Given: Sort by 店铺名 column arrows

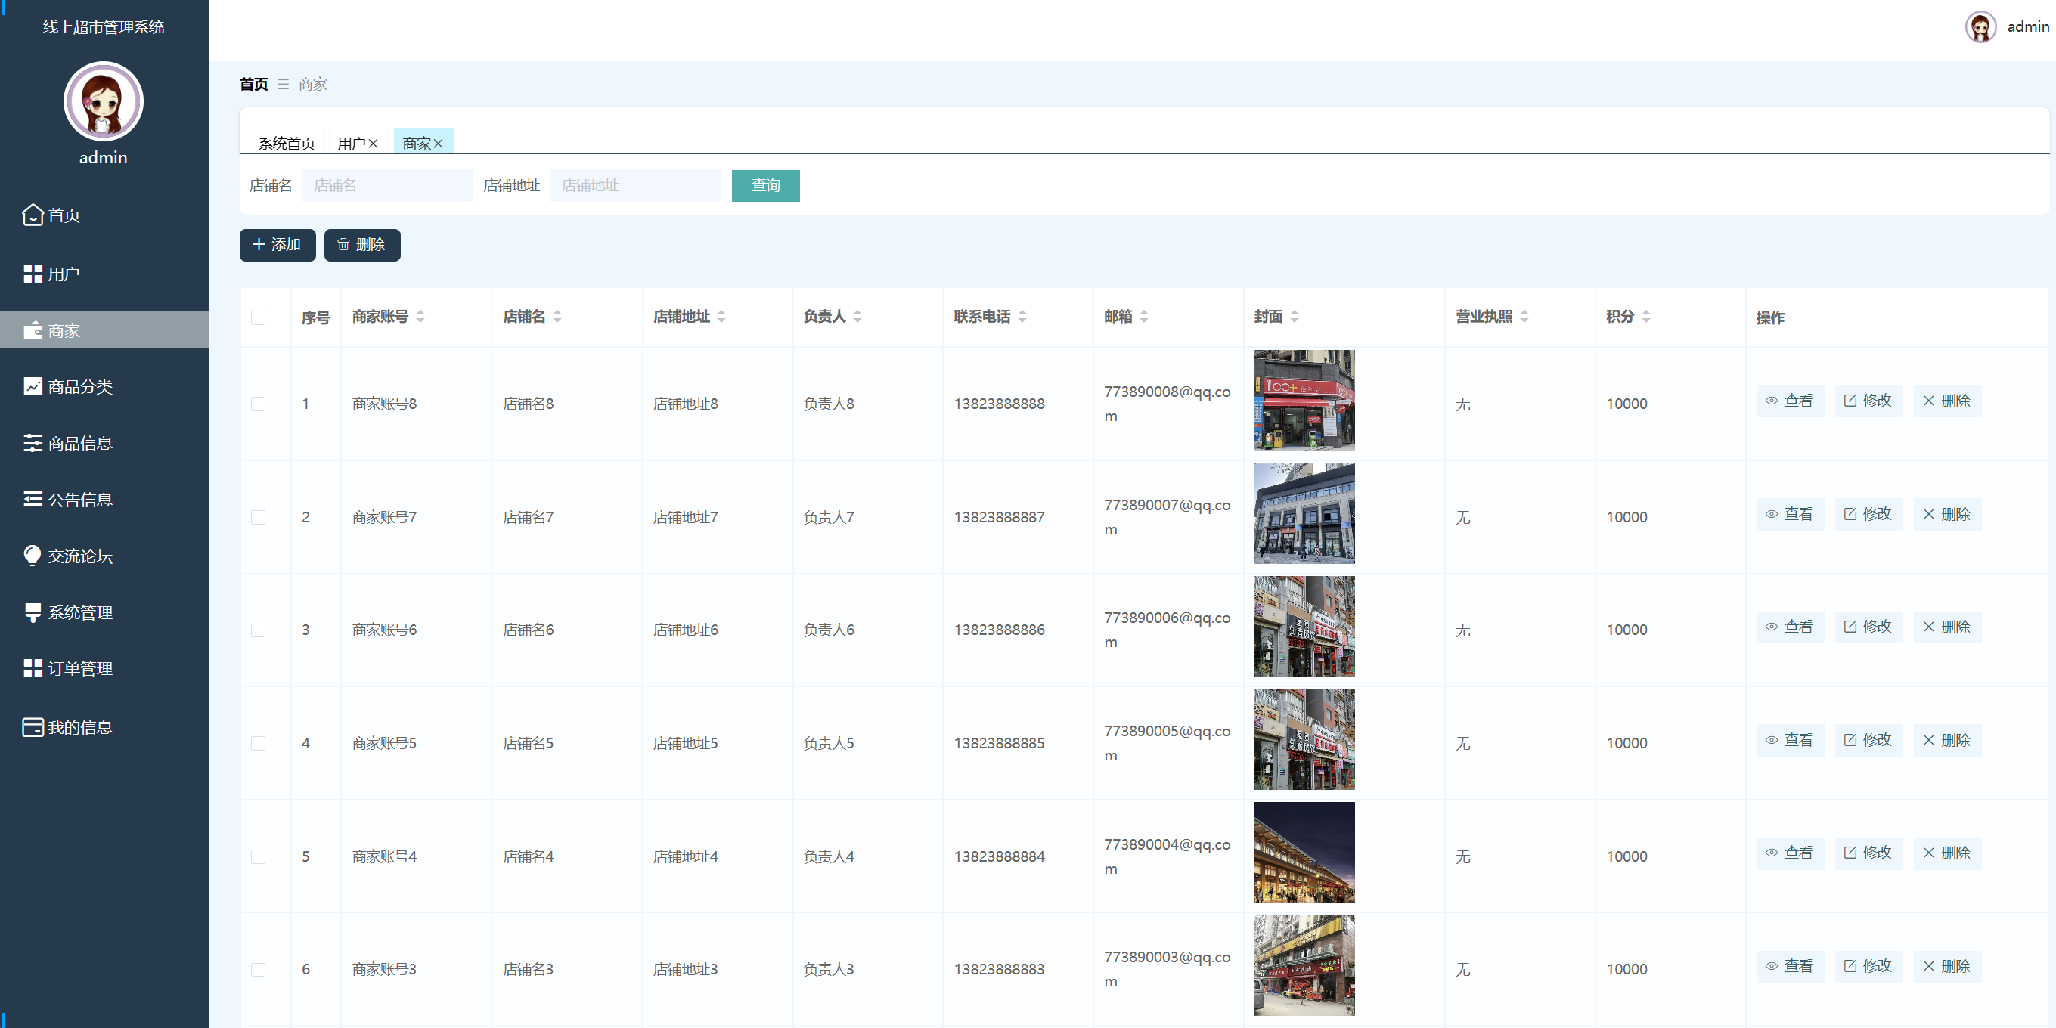Looking at the screenshot, I should [x=557, y=317].
